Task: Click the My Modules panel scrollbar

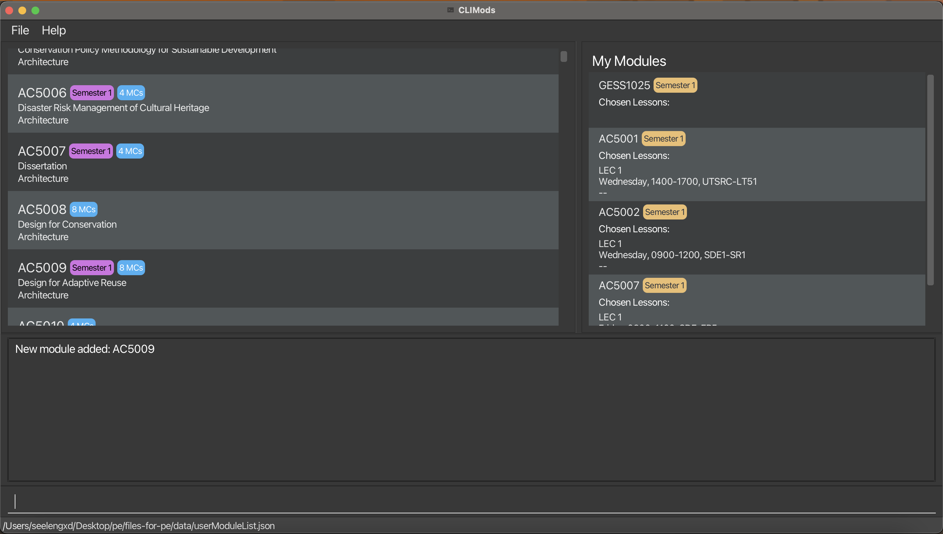Action: [930, 180]
